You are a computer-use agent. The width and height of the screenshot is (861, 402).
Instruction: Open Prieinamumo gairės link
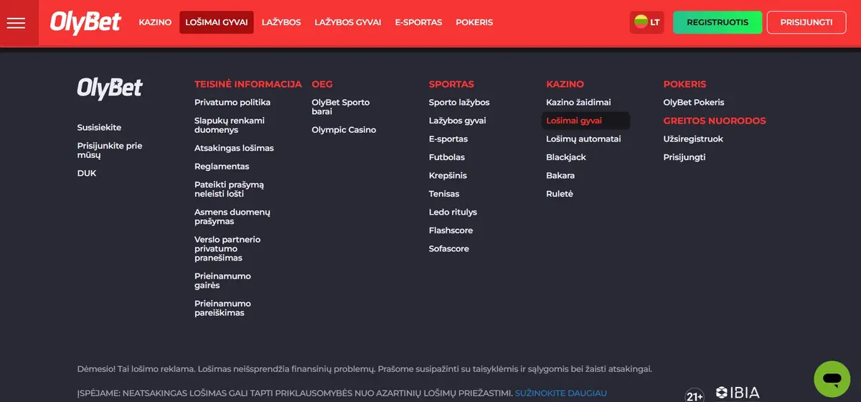click(x=222, y=281)
